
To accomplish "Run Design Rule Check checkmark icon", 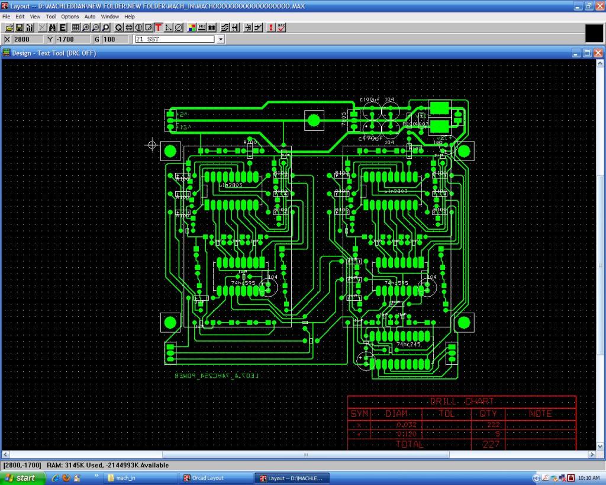I will click(x=281, y=27).
